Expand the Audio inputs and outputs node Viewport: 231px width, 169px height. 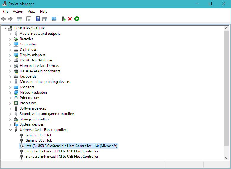click(x=10, y=34)
